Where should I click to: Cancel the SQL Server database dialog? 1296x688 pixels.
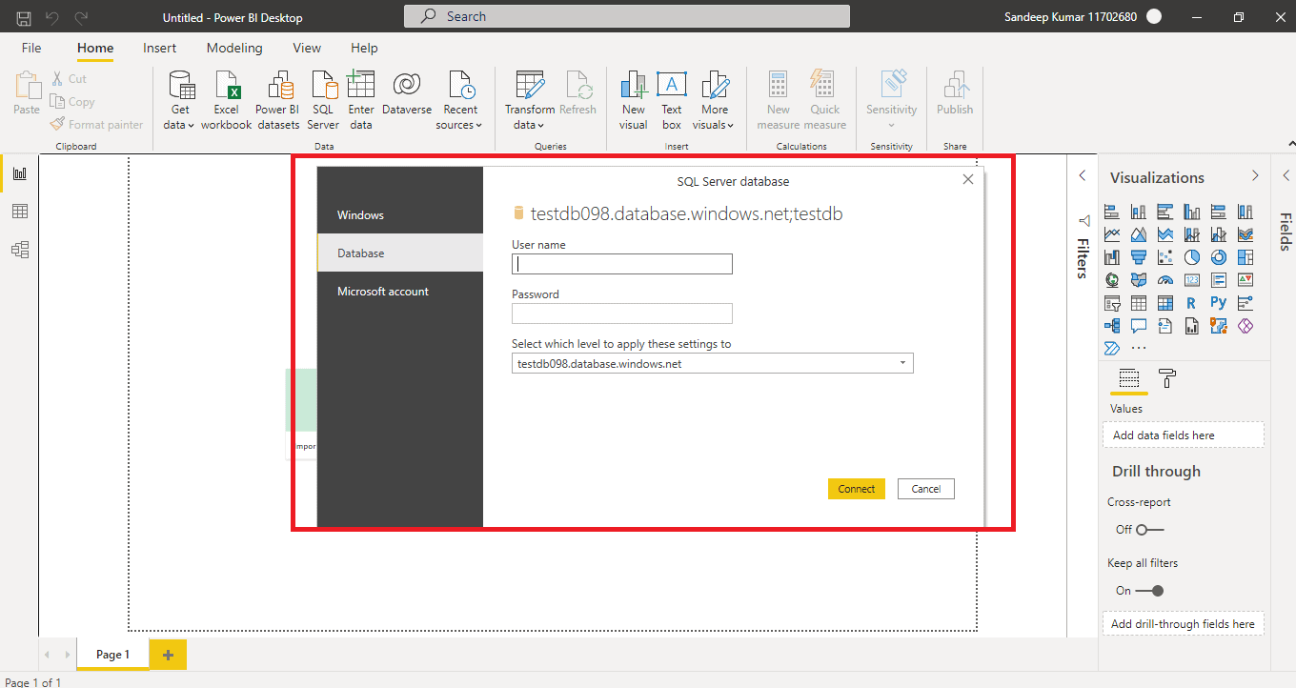point(925,488)
